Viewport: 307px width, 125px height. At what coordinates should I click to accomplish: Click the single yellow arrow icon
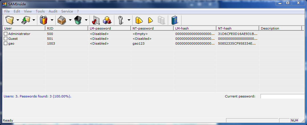[x=150, y=20]
